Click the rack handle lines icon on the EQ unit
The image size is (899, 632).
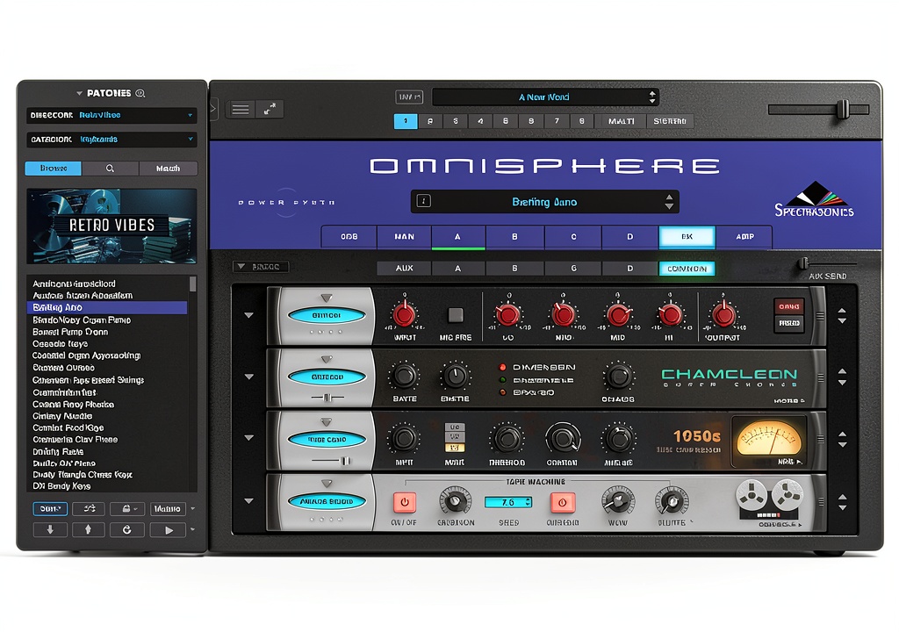tap(821, 316)
